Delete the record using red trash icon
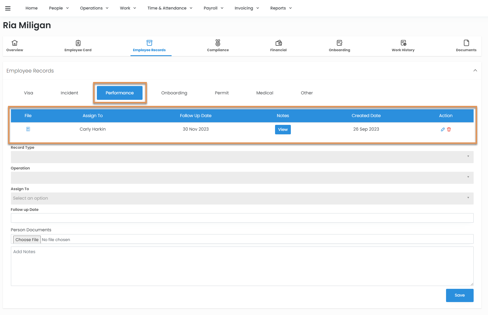 tap(449, 129)
